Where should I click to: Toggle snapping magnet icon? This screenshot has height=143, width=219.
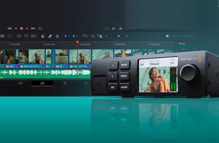click(x=43, y=36)
